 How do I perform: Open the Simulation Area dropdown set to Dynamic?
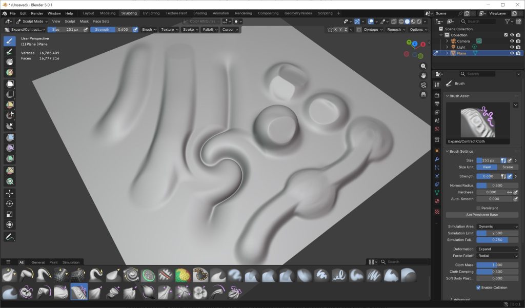tap(496, 226)
